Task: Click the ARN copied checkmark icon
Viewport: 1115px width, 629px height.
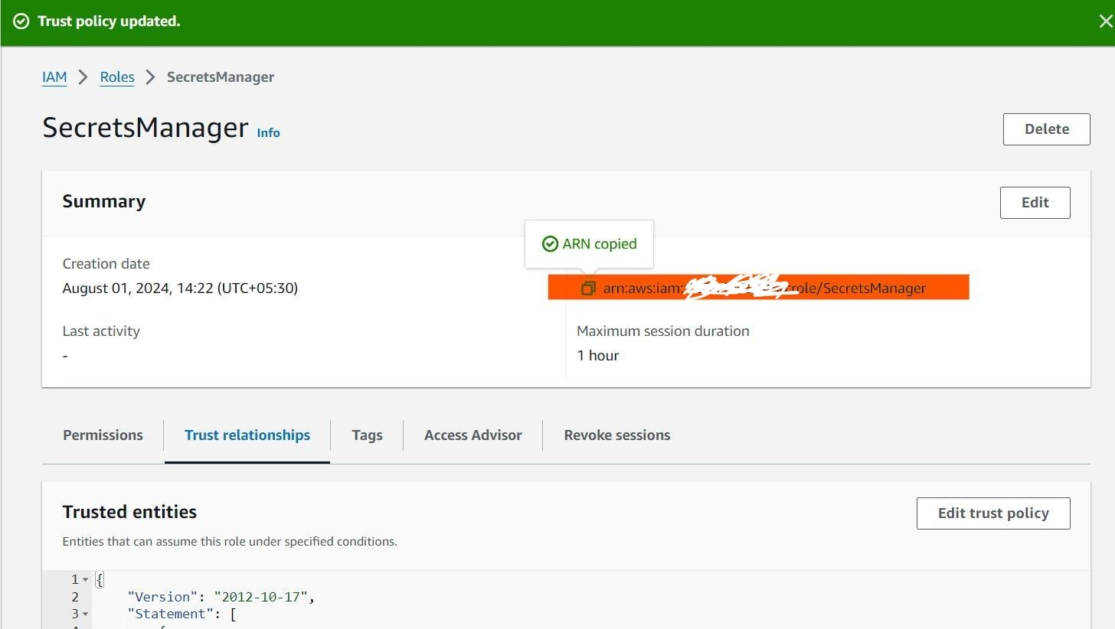Action: coord(550,244)
